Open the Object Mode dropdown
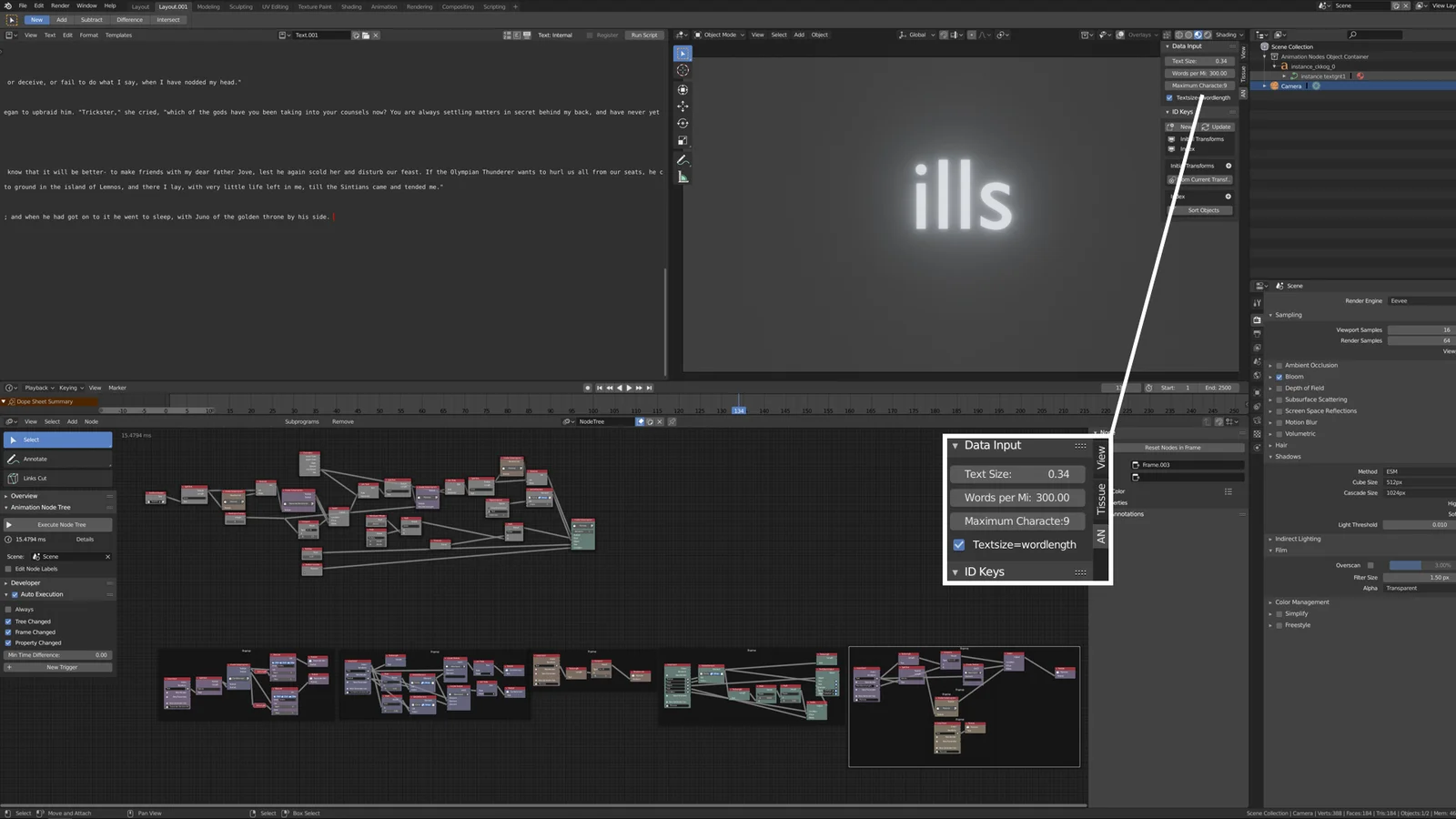The height and width of the screenshot is (819, 1456). pyautogui.click(x=720, y=35)
